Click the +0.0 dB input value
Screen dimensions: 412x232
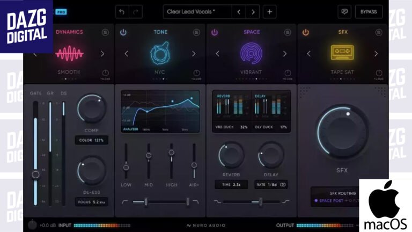pos(48,226)
